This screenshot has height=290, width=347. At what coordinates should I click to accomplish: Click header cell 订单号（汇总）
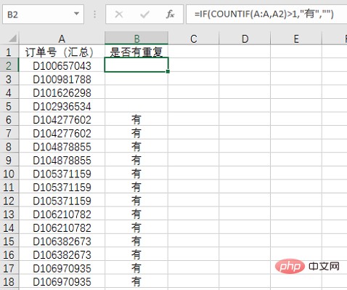(x=62, y=52)
